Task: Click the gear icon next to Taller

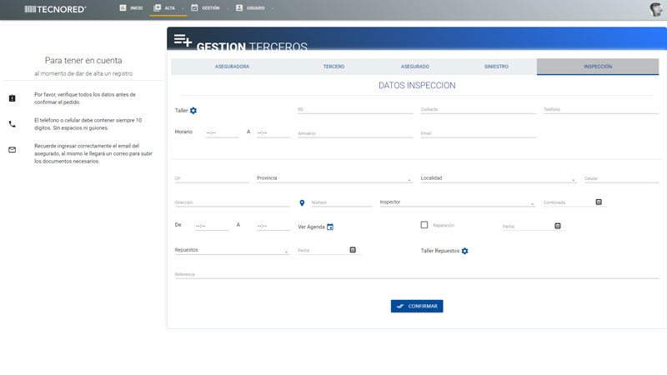Action: tap(193, 111)
